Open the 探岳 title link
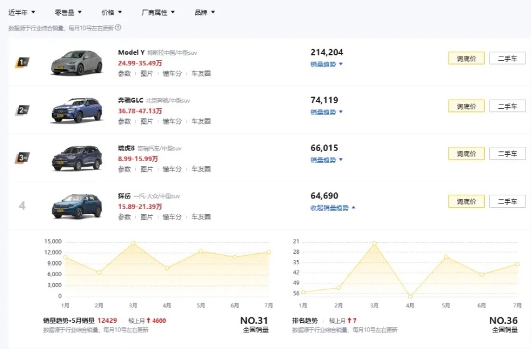Image resolution: width=531 pixels, height=349 pixels. [124, 196]
